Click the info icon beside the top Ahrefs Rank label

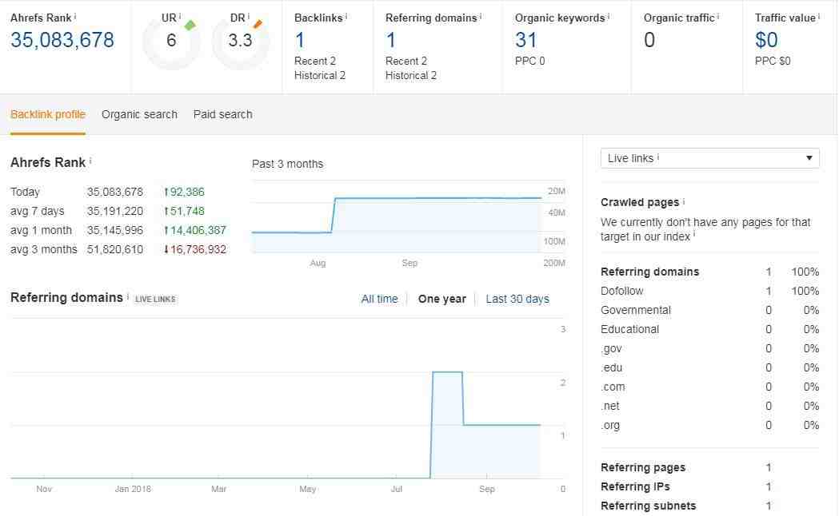75,16
